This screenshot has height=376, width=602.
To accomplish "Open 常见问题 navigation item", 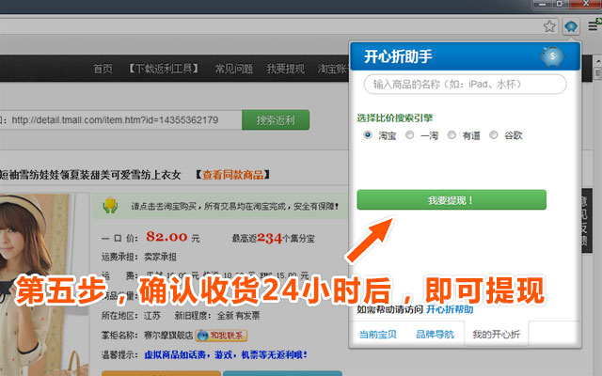I will pos(234,69).
